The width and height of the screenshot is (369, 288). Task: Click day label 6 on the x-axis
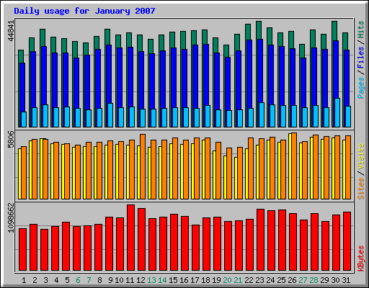point(78,280)
